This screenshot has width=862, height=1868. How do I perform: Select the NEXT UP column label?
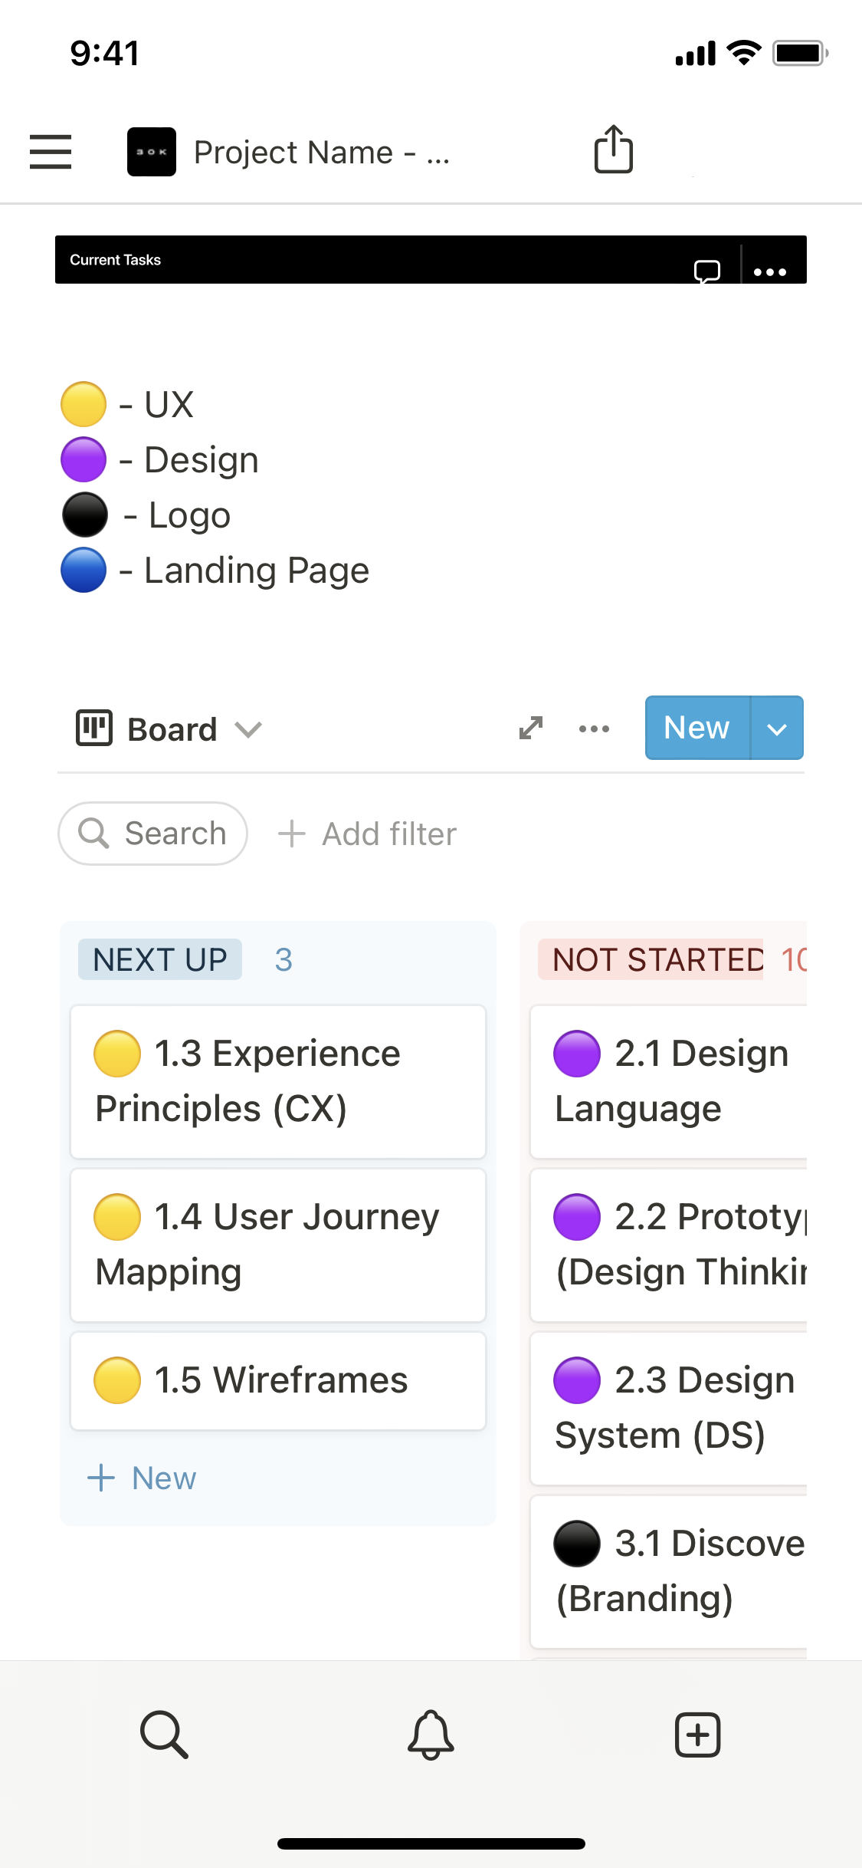[x=160, y=959]
